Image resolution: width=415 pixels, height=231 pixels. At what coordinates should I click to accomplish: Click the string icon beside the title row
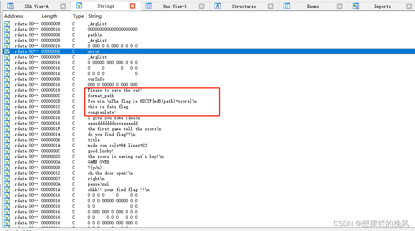pyautogui.click(x=6, y=140)
